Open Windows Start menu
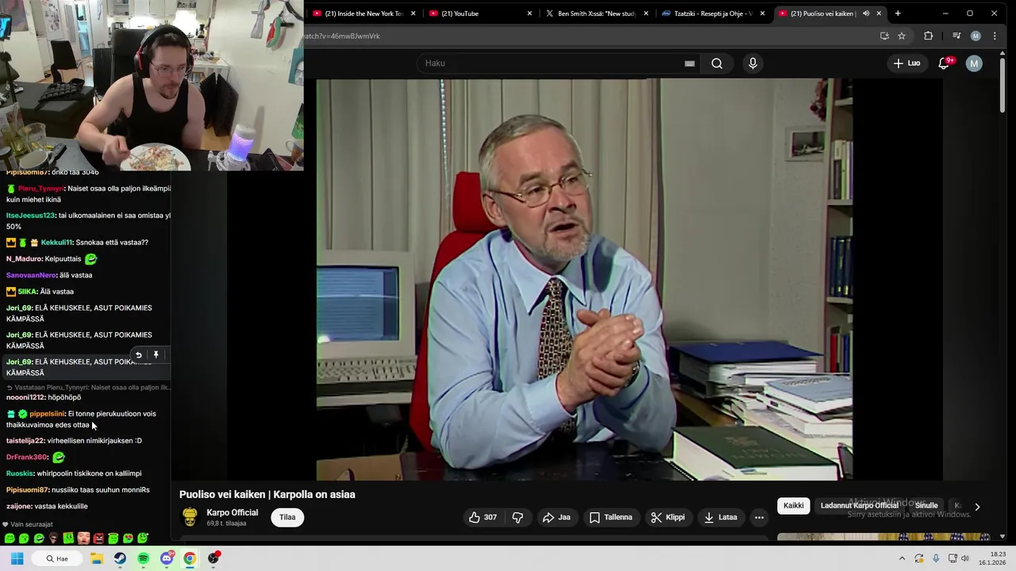This screenshot has height=571, width=1016. (x=17, y=558)
